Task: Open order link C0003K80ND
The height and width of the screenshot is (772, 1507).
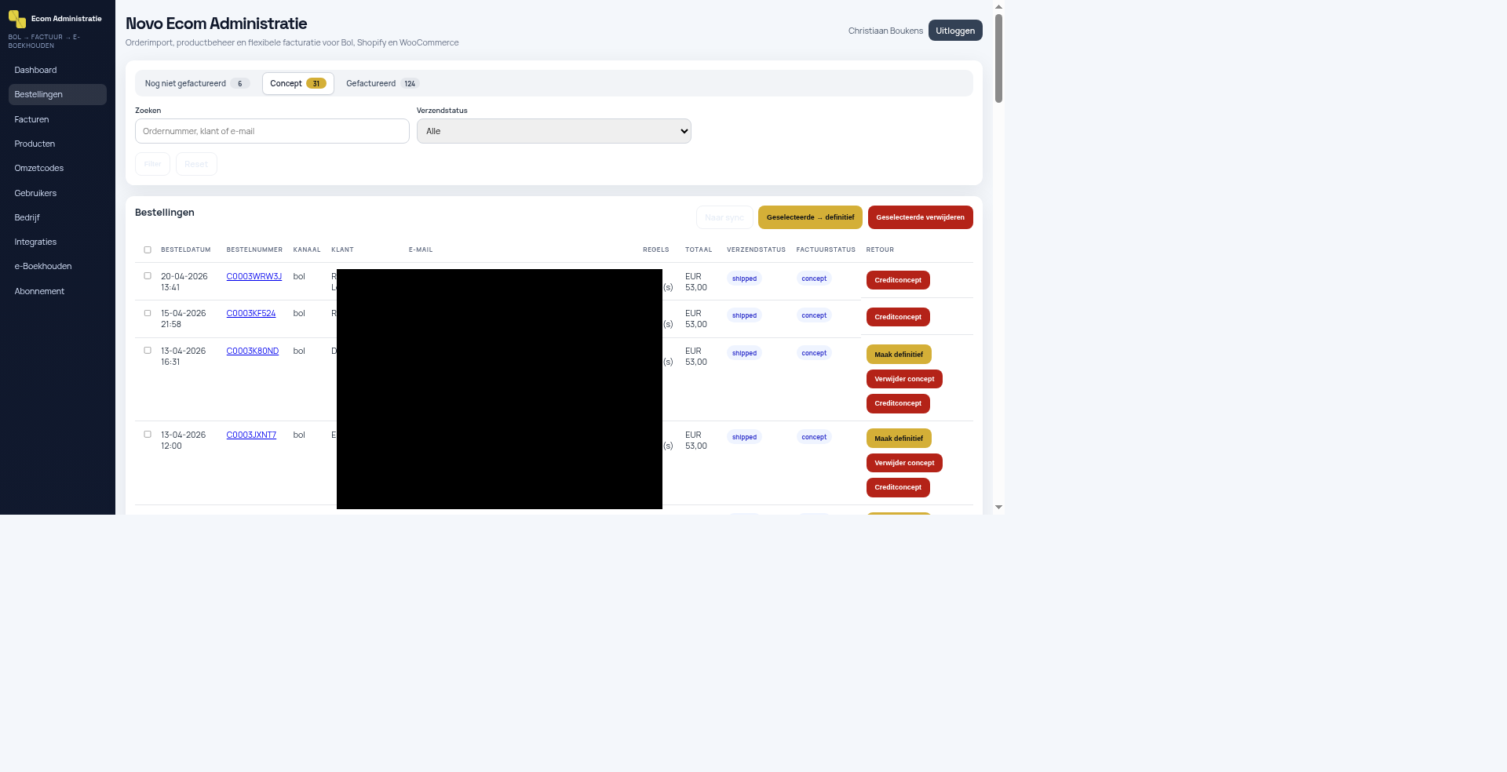Action: click(253, 351)
